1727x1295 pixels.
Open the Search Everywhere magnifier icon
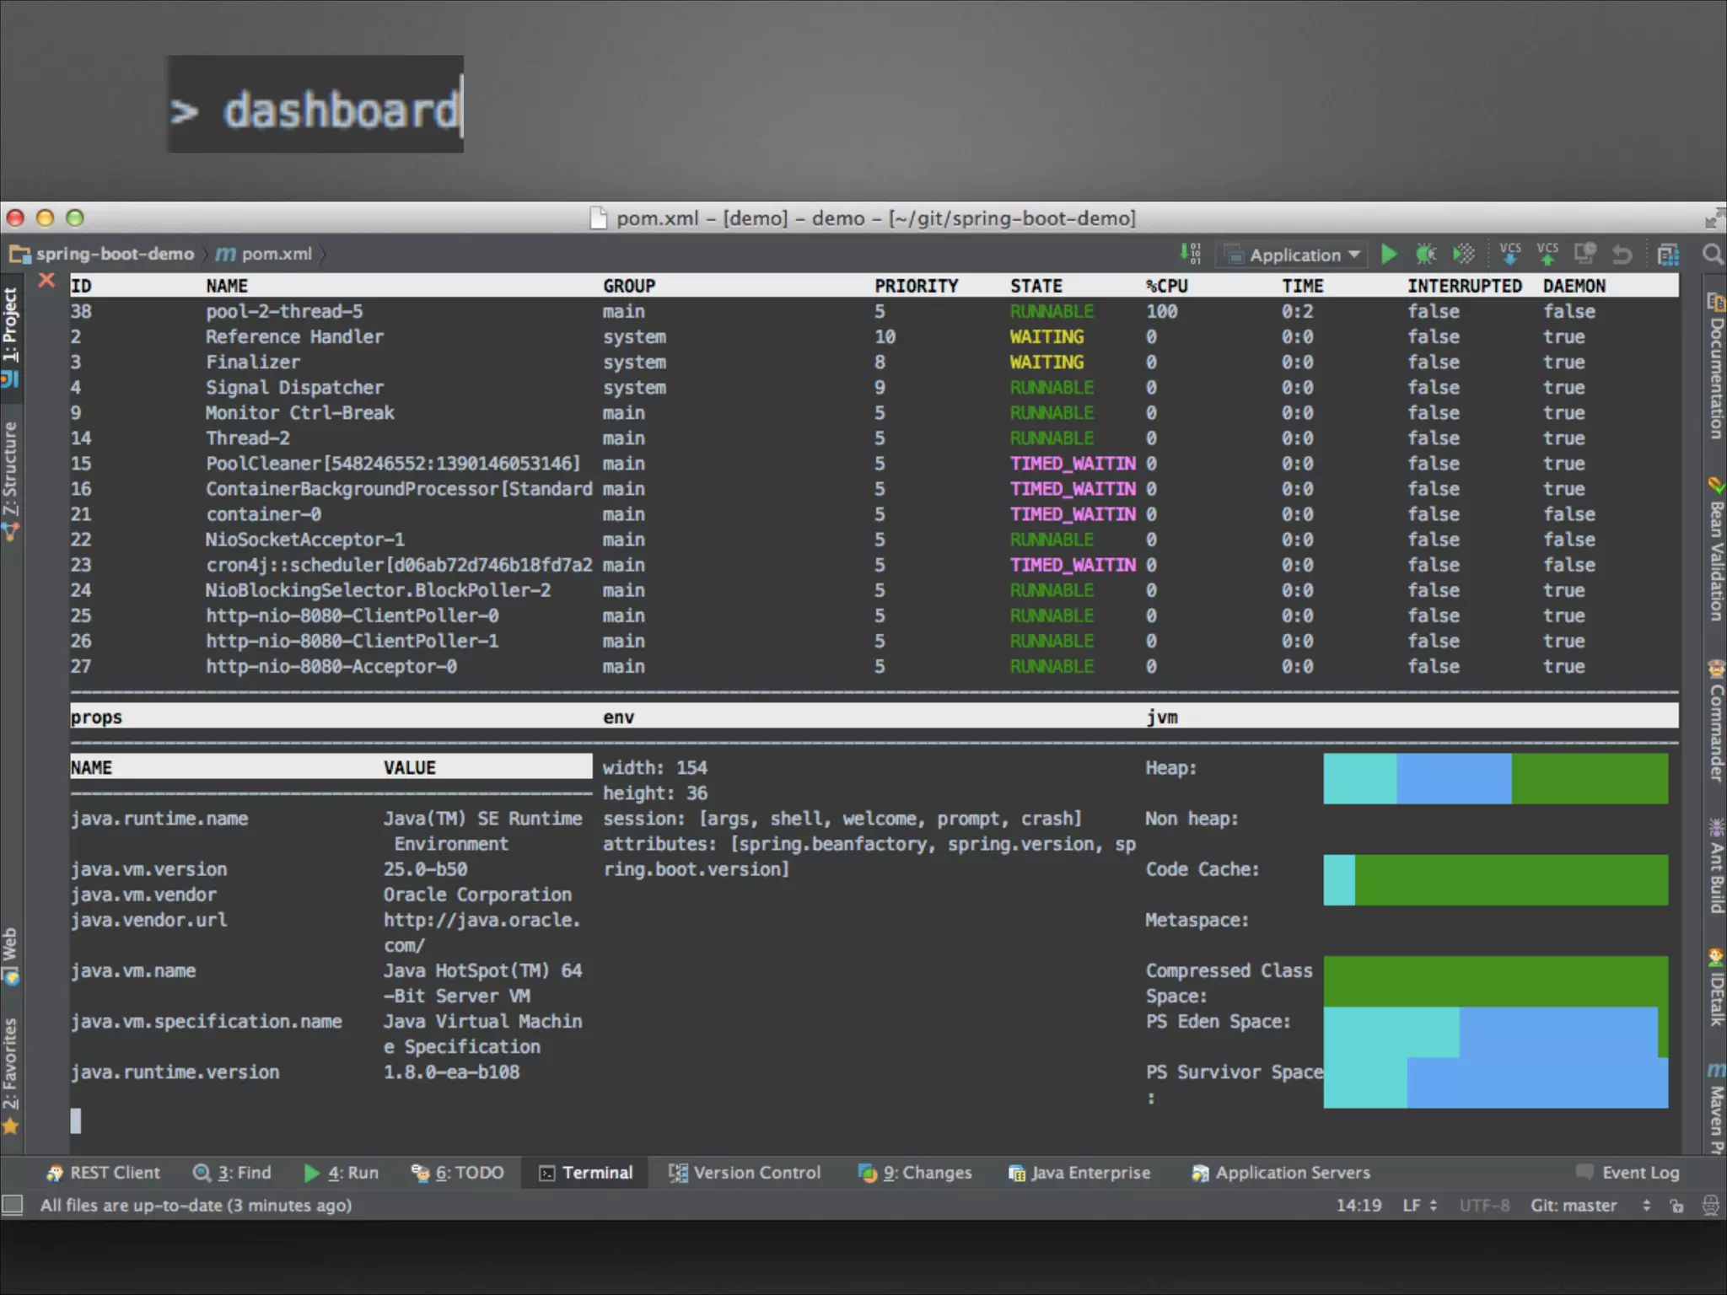coord(1712,254)
